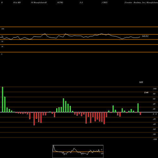The height and width of the screenshot is (158, 158).
Task: Select the CREX ticker text in header
Action: [x=105, y=3]
